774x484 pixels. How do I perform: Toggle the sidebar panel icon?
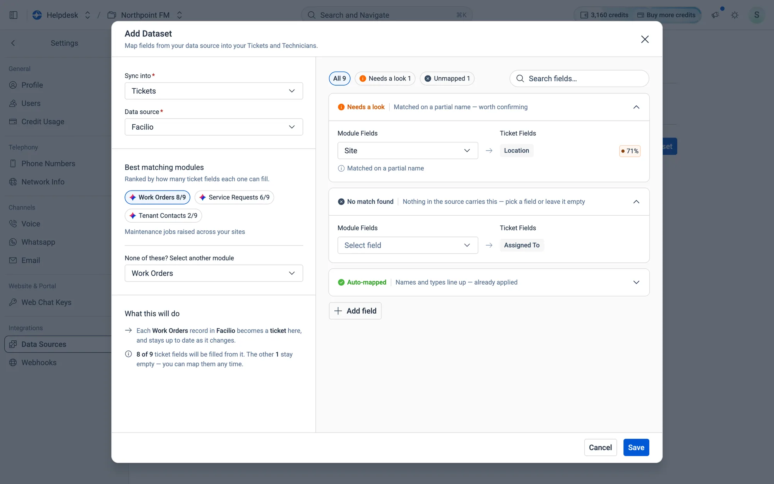(14, 15)
